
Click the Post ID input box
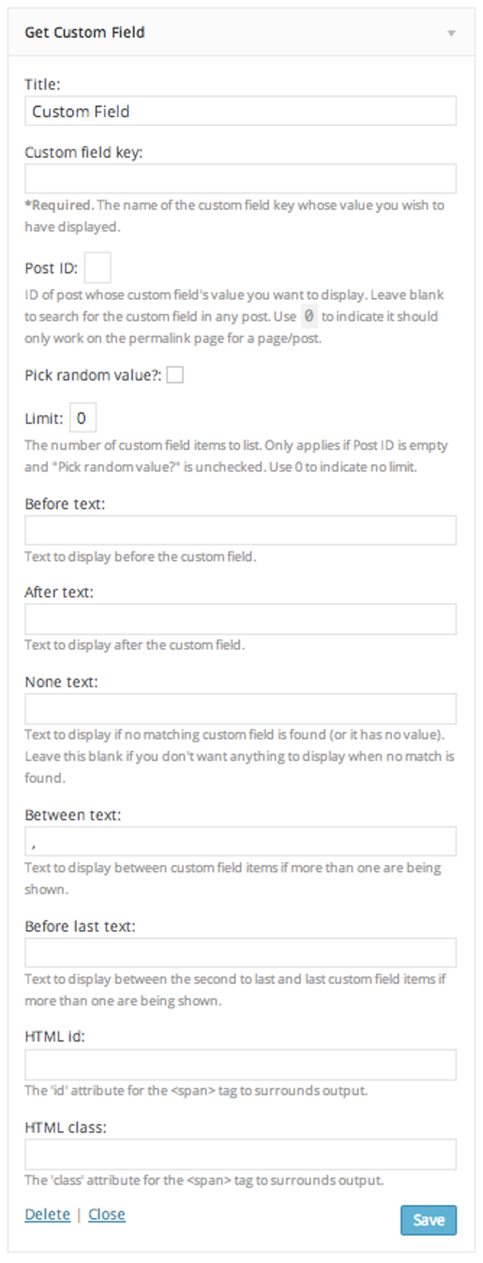tap(97, 268)
